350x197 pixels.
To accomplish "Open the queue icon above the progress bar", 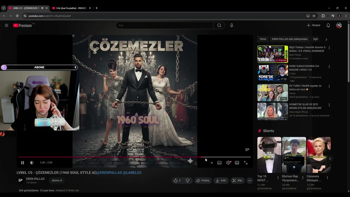I will tap(247, 149).
